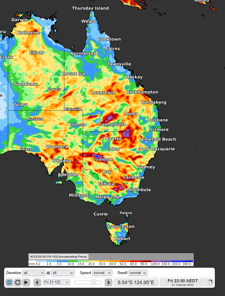
Task: Step back with the previous timestep arrow
Action: 37,283
